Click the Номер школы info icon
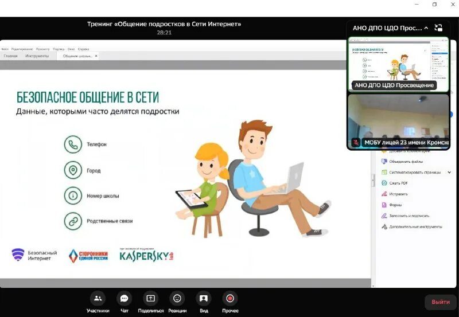459x317 pixels. click(x=73, y=195)
